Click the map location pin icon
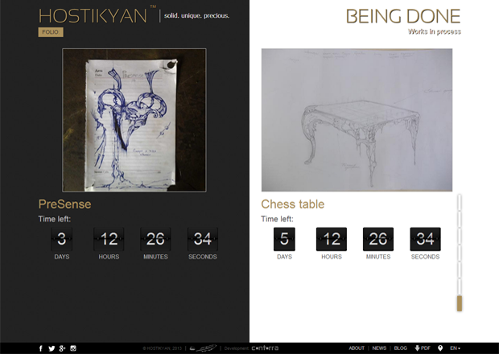499x354 pixels. [440, 348]
